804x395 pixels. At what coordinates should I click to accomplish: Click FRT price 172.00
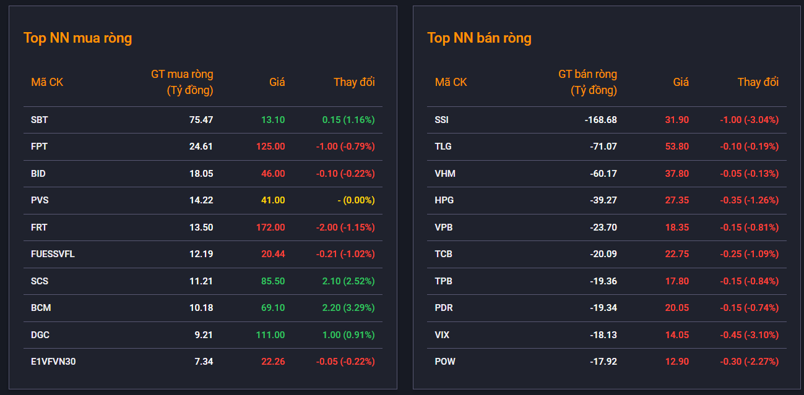[270, 227]
